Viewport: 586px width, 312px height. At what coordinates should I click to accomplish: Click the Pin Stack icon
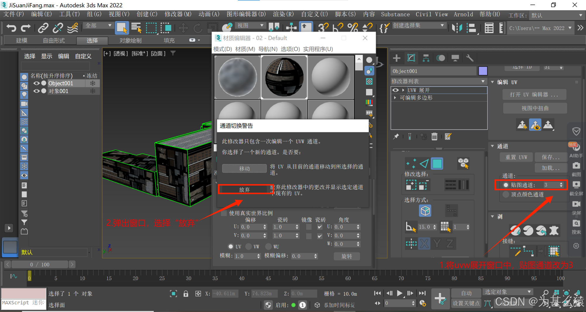point(396,136)
